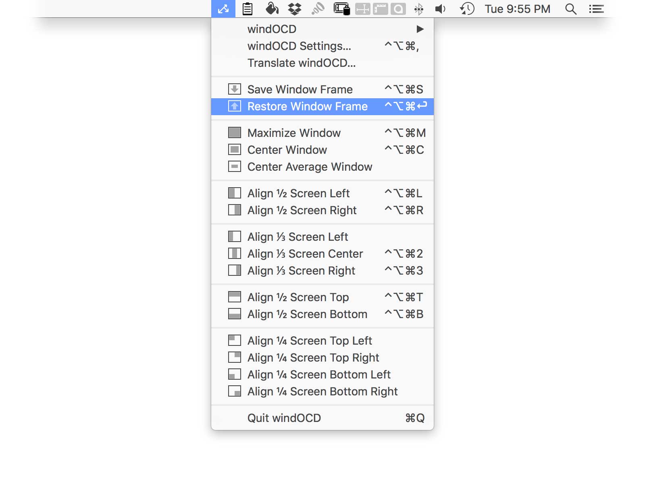The image size is (645, 490).
Task: Click the windOCD menu bar icon
Action: tap(223, 8)
